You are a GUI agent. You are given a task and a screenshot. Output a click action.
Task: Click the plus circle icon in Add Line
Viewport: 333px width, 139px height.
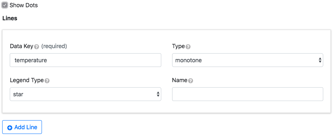click(x=10, y=127)
